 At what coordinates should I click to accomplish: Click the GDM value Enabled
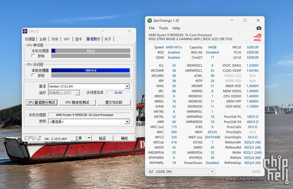174,57
